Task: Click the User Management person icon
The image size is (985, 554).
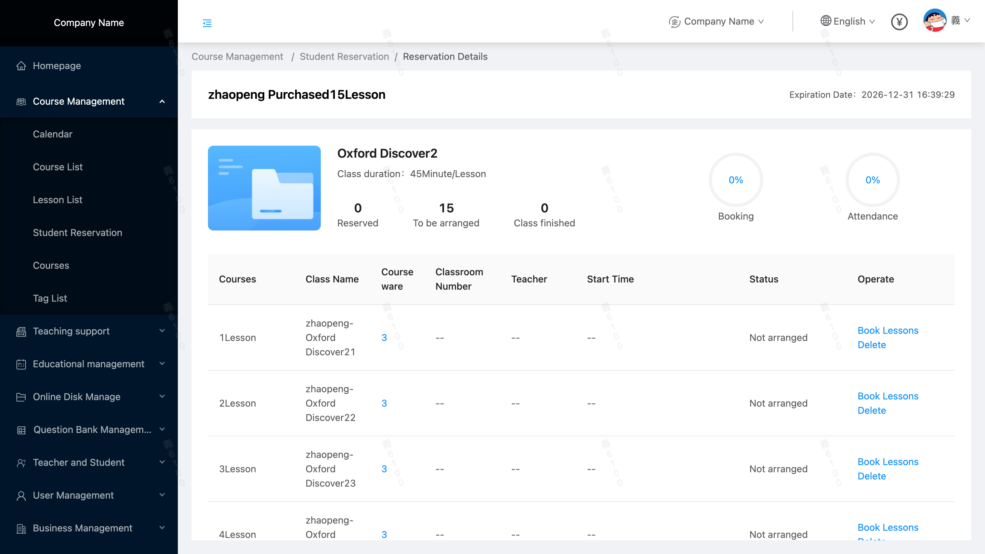Action: click(x=22, y=496)
